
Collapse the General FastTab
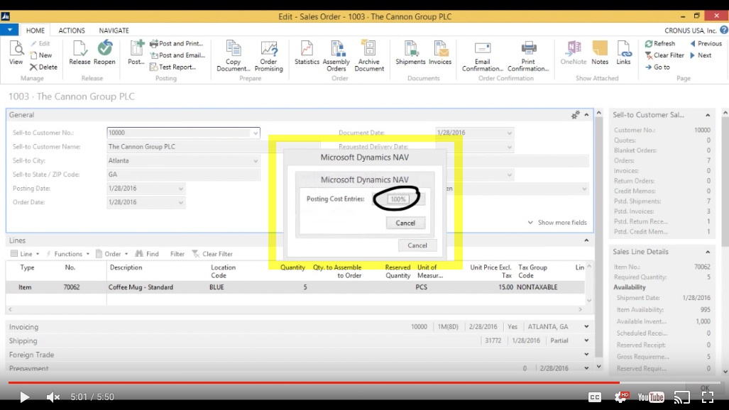(x=586, y=115)
